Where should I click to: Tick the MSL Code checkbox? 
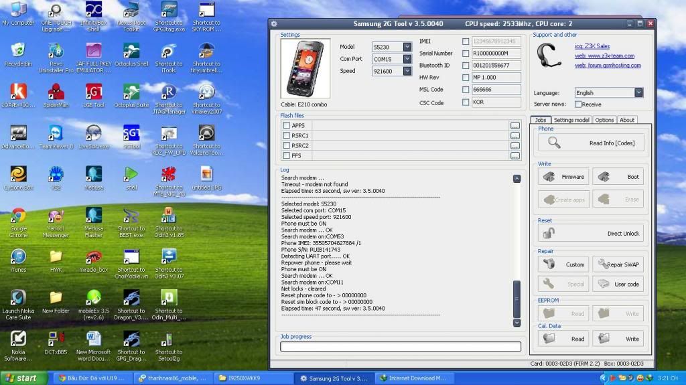(x=466, y=90)
